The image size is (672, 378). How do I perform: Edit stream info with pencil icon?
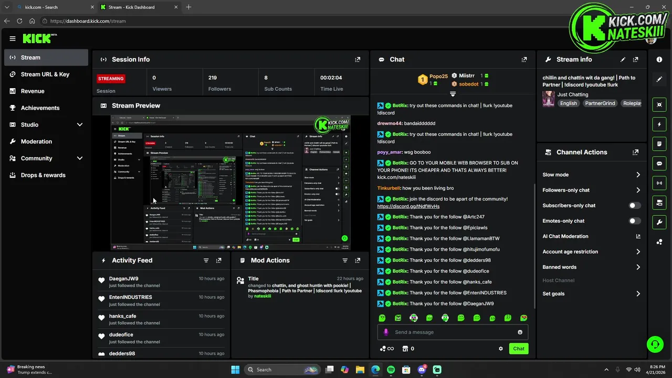point(623,59)
